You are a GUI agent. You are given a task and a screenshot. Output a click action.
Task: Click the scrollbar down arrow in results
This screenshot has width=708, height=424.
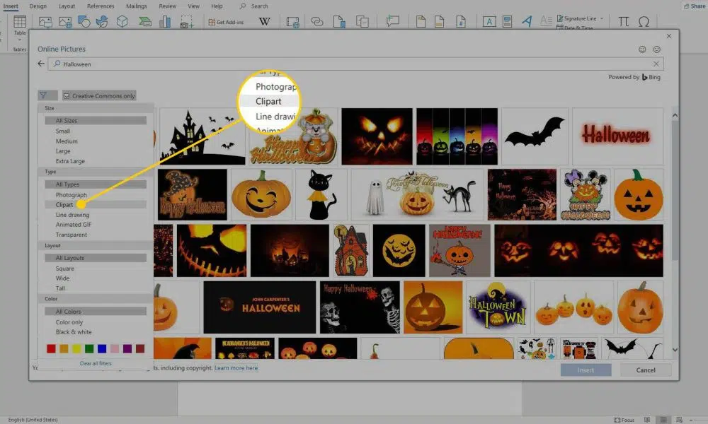[x=675, y=350]
